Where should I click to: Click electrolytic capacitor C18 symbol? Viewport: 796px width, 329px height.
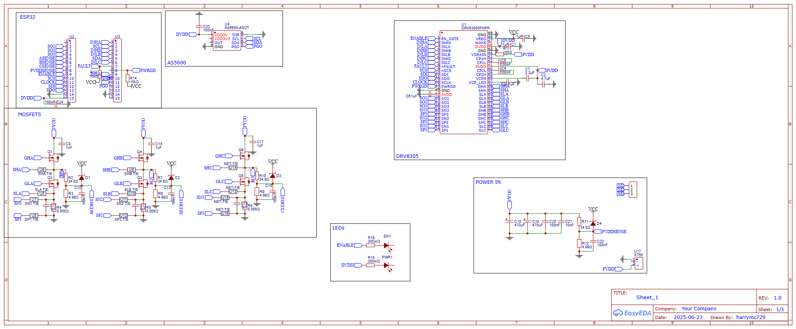pos(509,222)
